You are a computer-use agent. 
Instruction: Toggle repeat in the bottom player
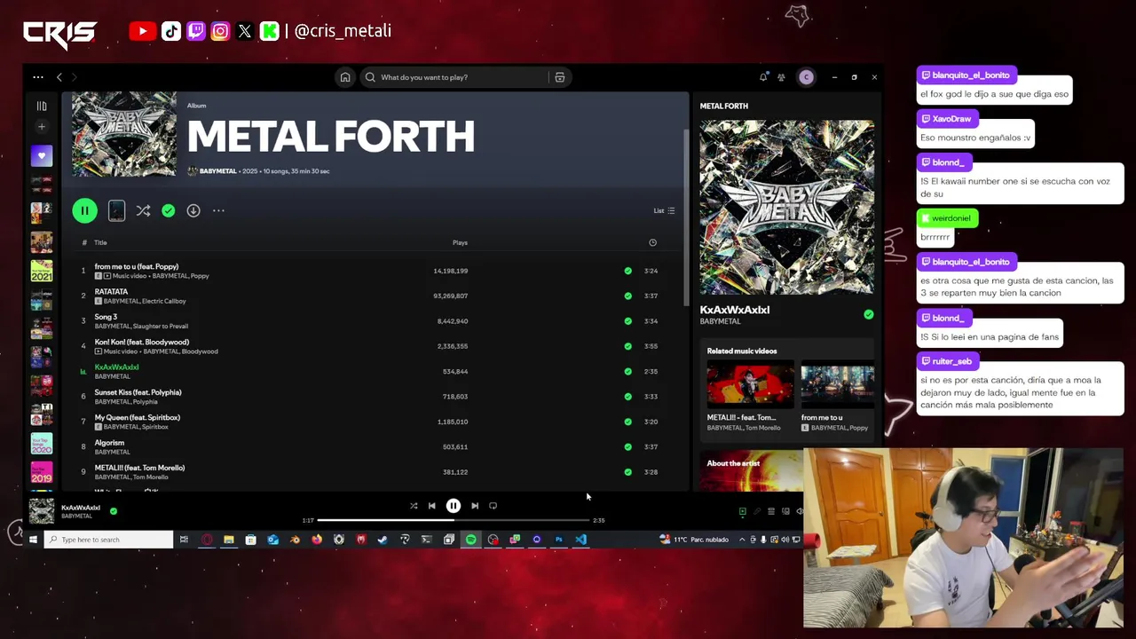click(493, 506)
